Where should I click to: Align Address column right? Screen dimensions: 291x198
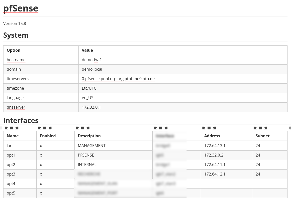(x=214, y=128)
